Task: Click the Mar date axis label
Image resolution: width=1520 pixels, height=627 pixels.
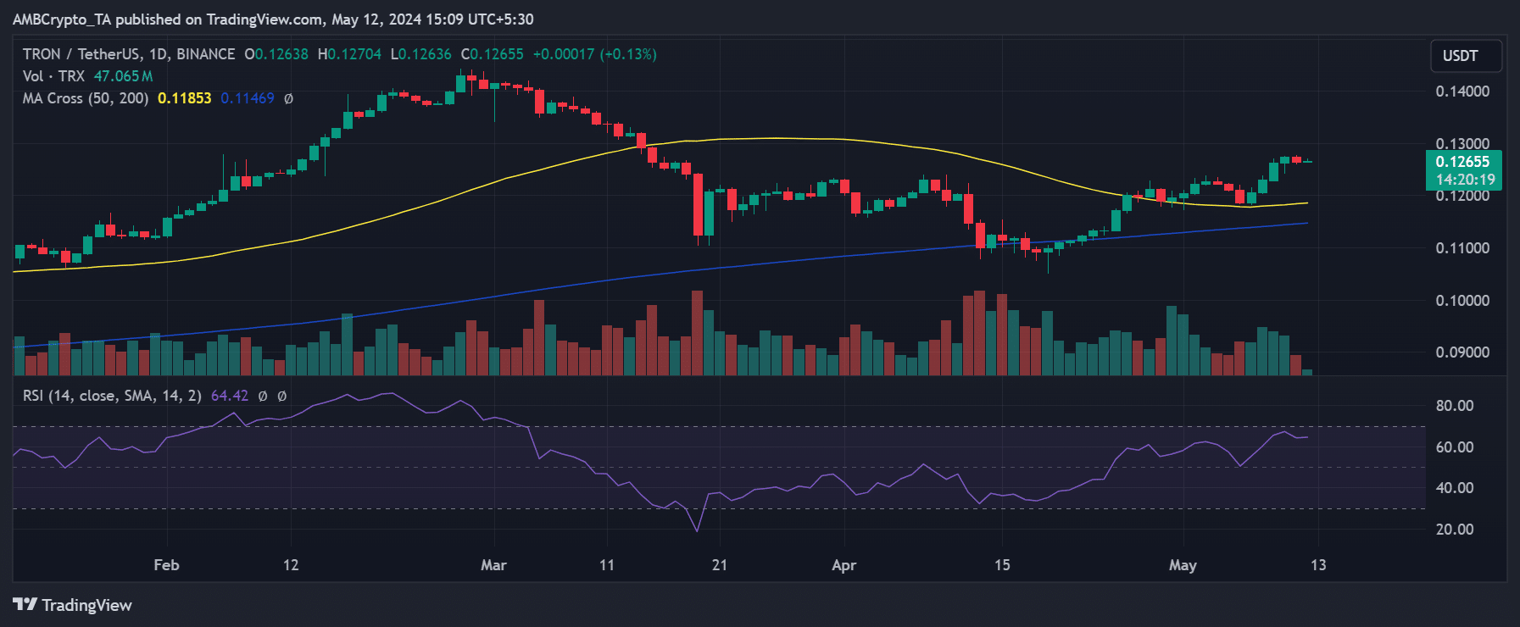Action: coord(493,565)
